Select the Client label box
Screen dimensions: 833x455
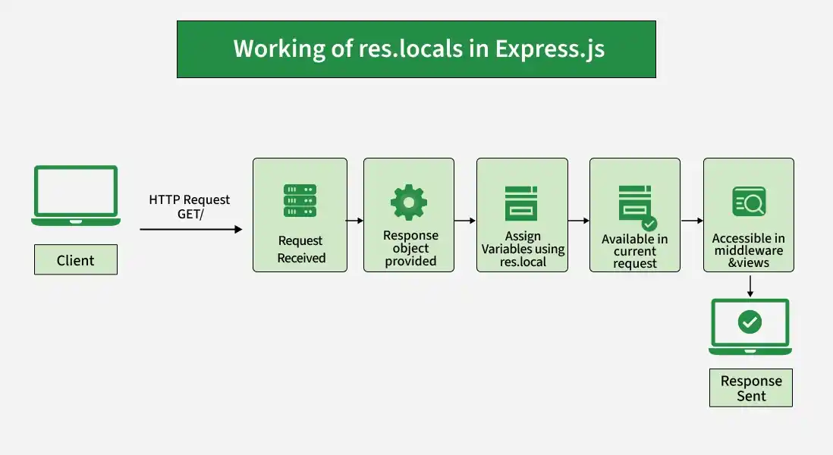click(75, 259)
